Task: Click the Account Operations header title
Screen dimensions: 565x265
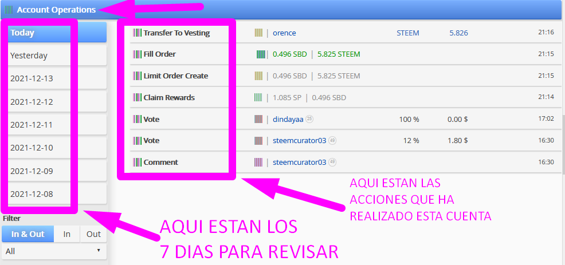Action: click(56, 10)
